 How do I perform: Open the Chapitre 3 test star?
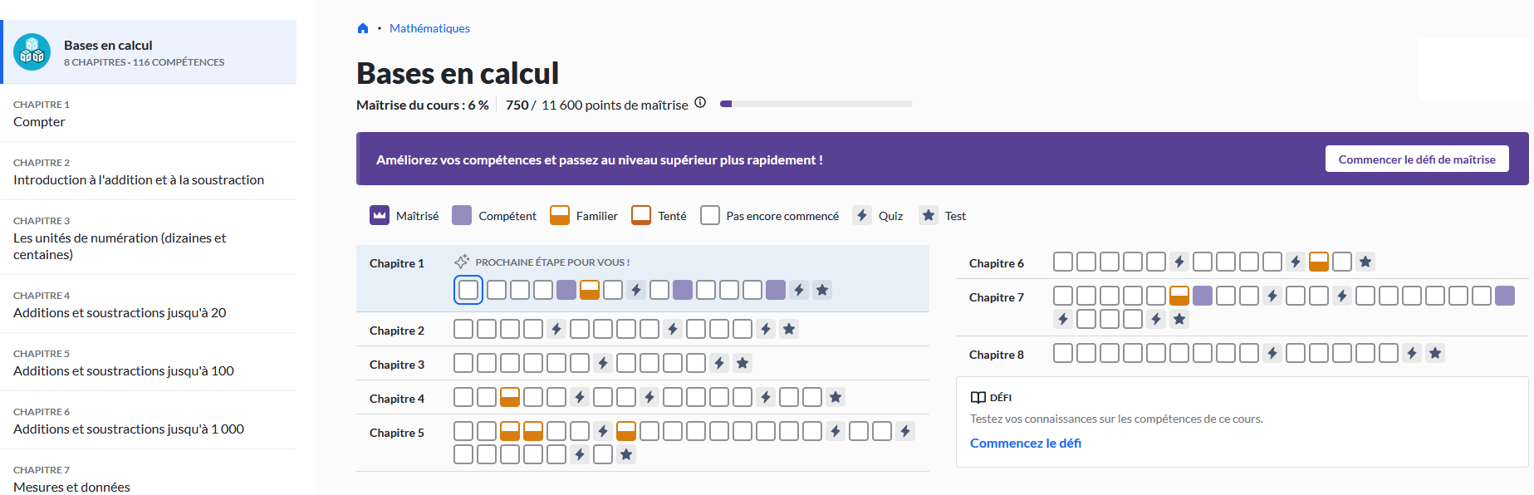pyautogui.click(x=742, y=363)
